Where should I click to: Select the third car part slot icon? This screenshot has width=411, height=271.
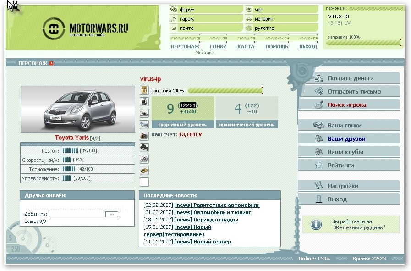[144, 113]
